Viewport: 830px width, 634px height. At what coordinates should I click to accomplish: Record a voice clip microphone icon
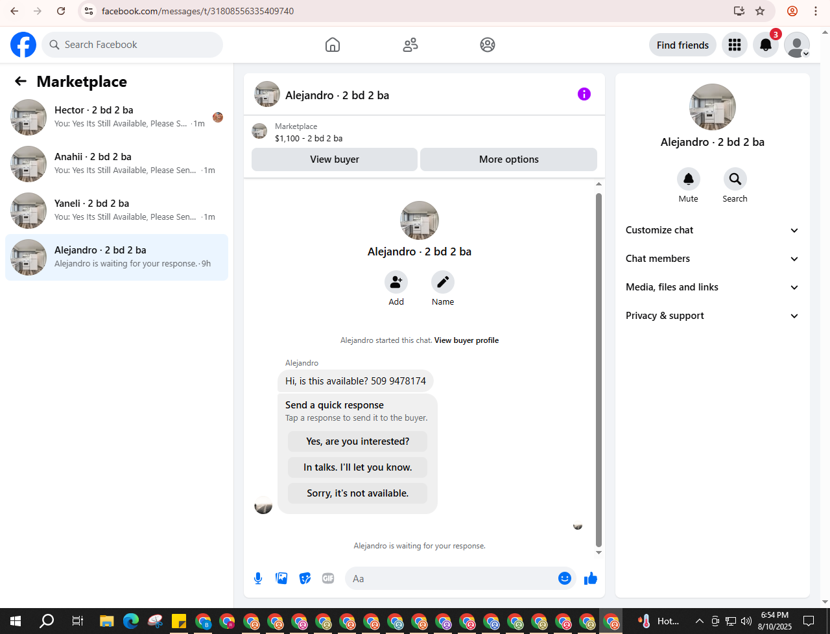click(258, 578)
